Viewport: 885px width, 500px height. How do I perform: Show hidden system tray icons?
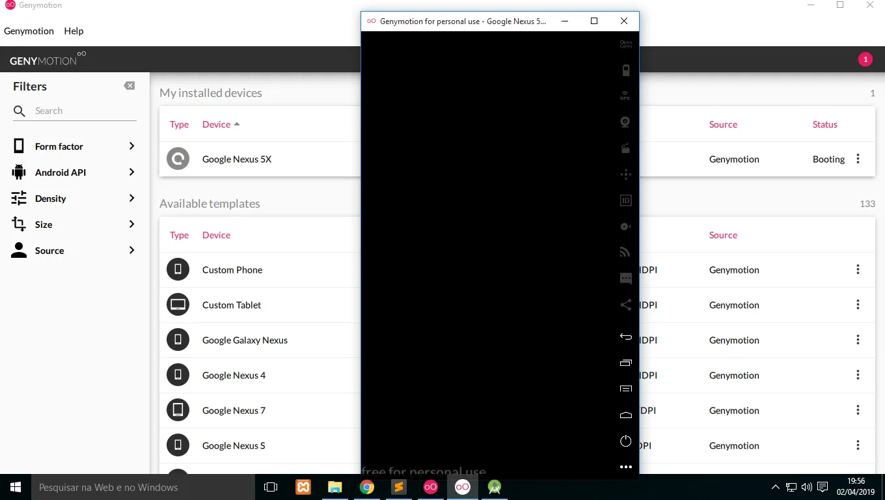[x=775, y=487]
